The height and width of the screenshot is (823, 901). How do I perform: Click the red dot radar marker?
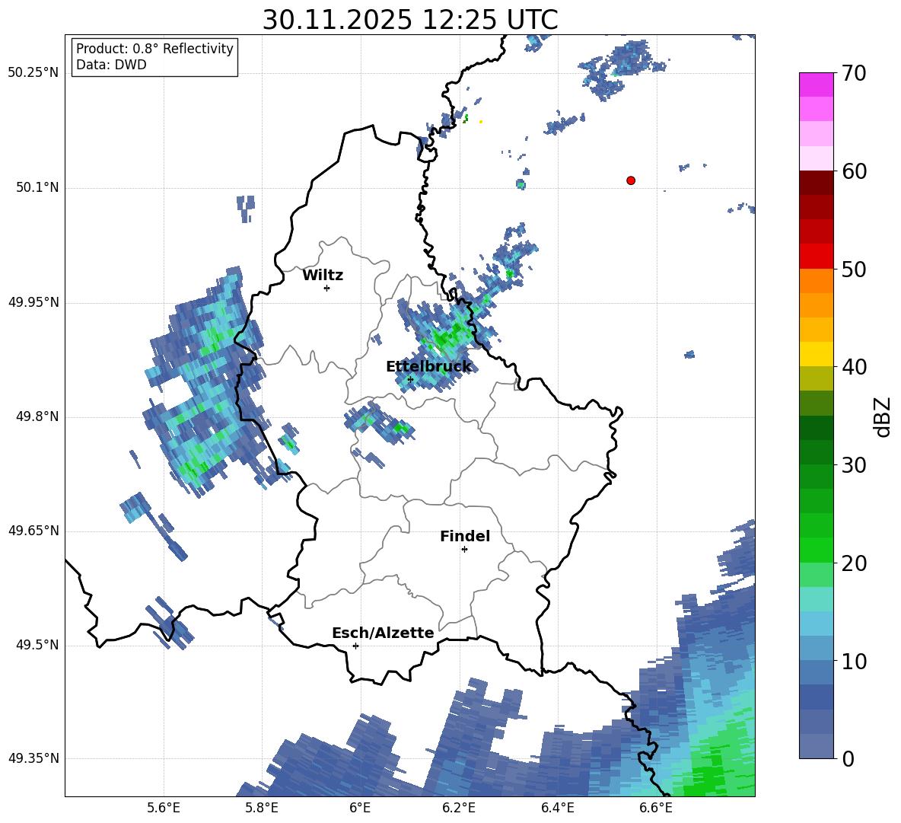point(631,180)
